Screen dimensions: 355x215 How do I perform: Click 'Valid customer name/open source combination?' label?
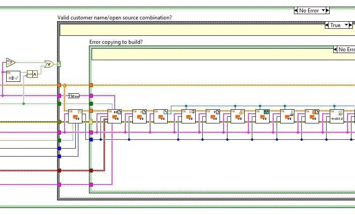(x=115, y=18)
